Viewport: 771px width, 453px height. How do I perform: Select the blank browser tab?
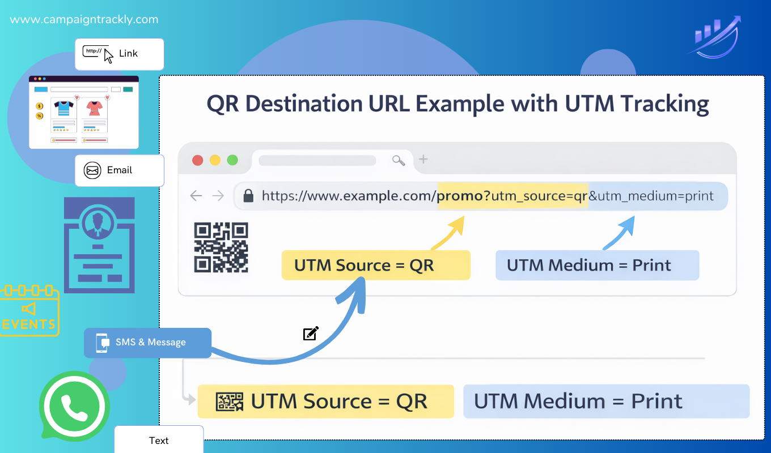317,160
